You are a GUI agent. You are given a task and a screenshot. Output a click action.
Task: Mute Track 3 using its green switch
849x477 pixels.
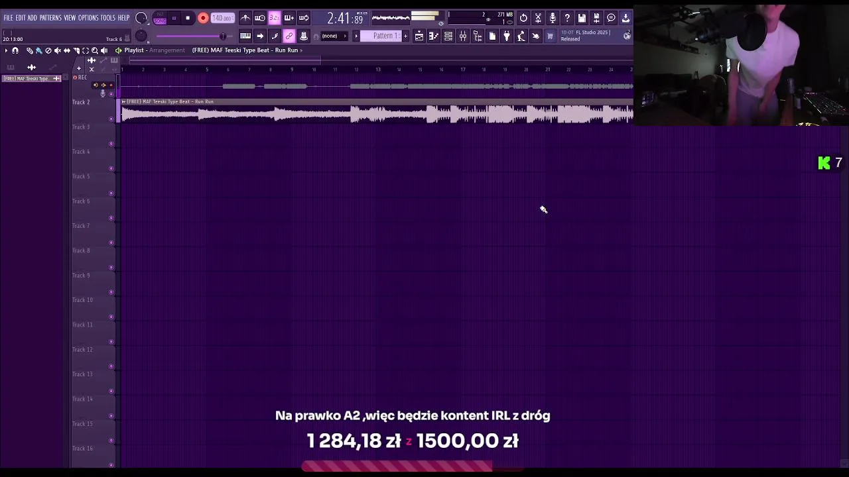point(111,144)
